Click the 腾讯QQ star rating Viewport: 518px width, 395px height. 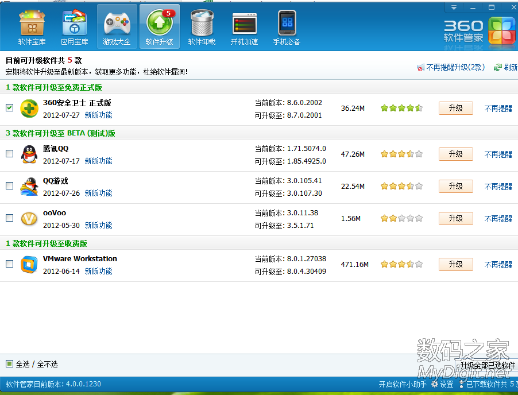pos(401,154)
